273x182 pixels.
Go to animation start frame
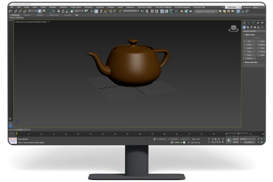[209, 139]
